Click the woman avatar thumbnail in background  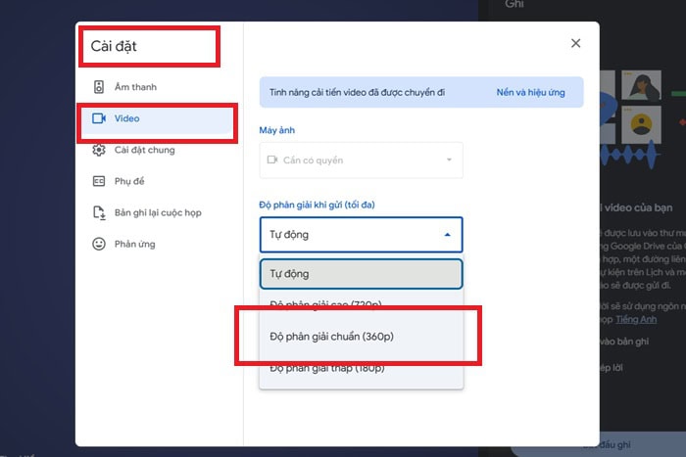pyautogui.click(x=641, y=85)
